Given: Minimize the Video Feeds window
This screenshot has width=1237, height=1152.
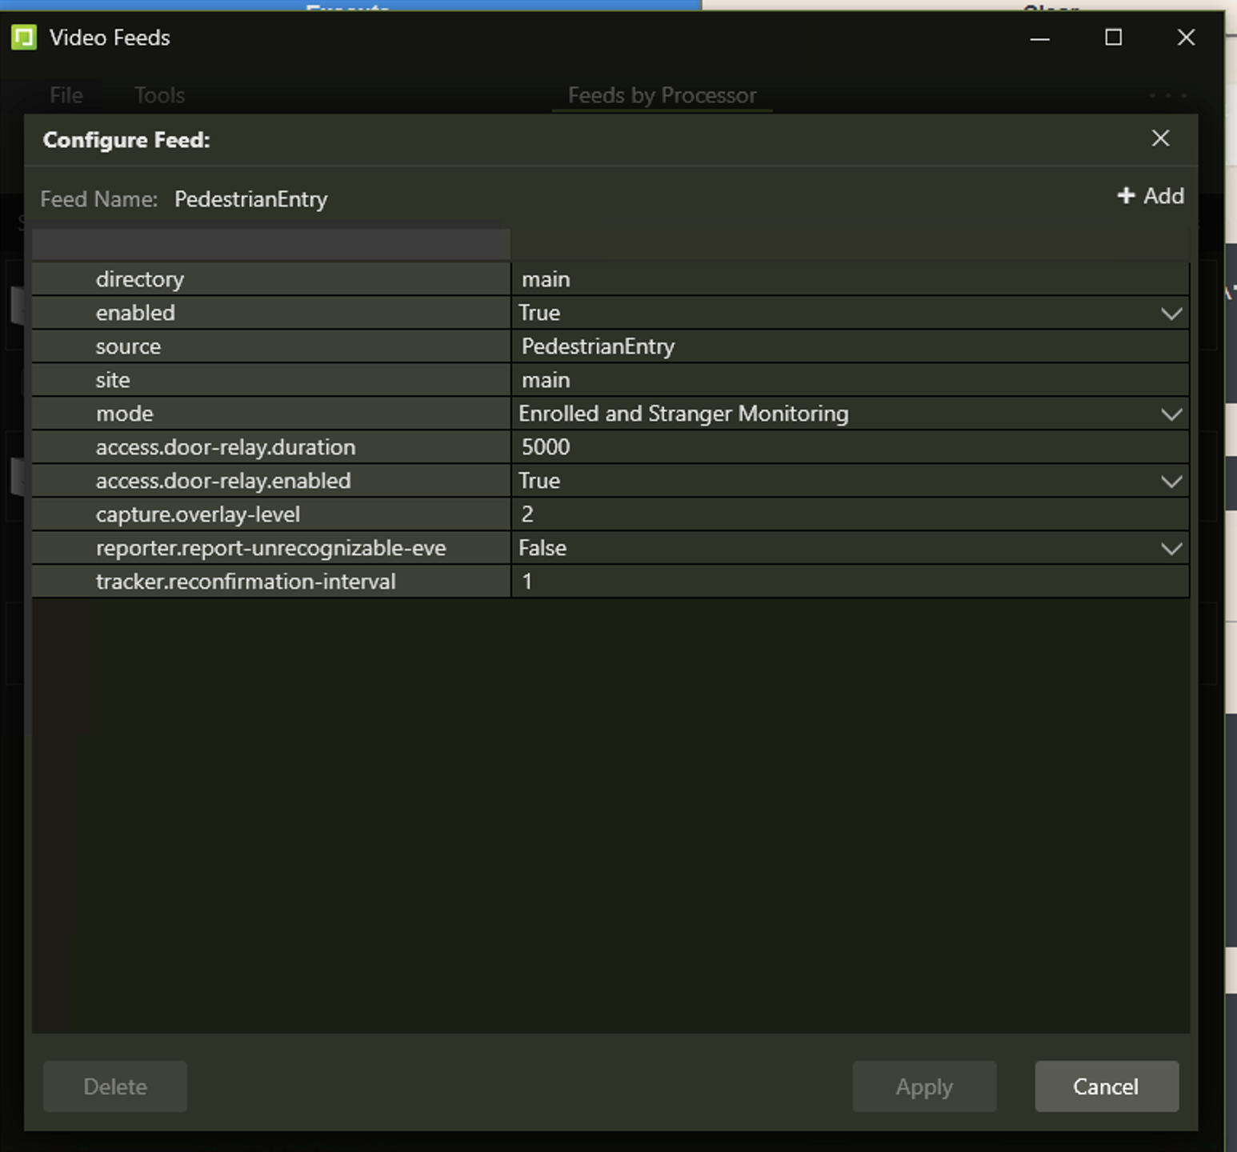Looking at the screenshot, I should (1039, 38).
